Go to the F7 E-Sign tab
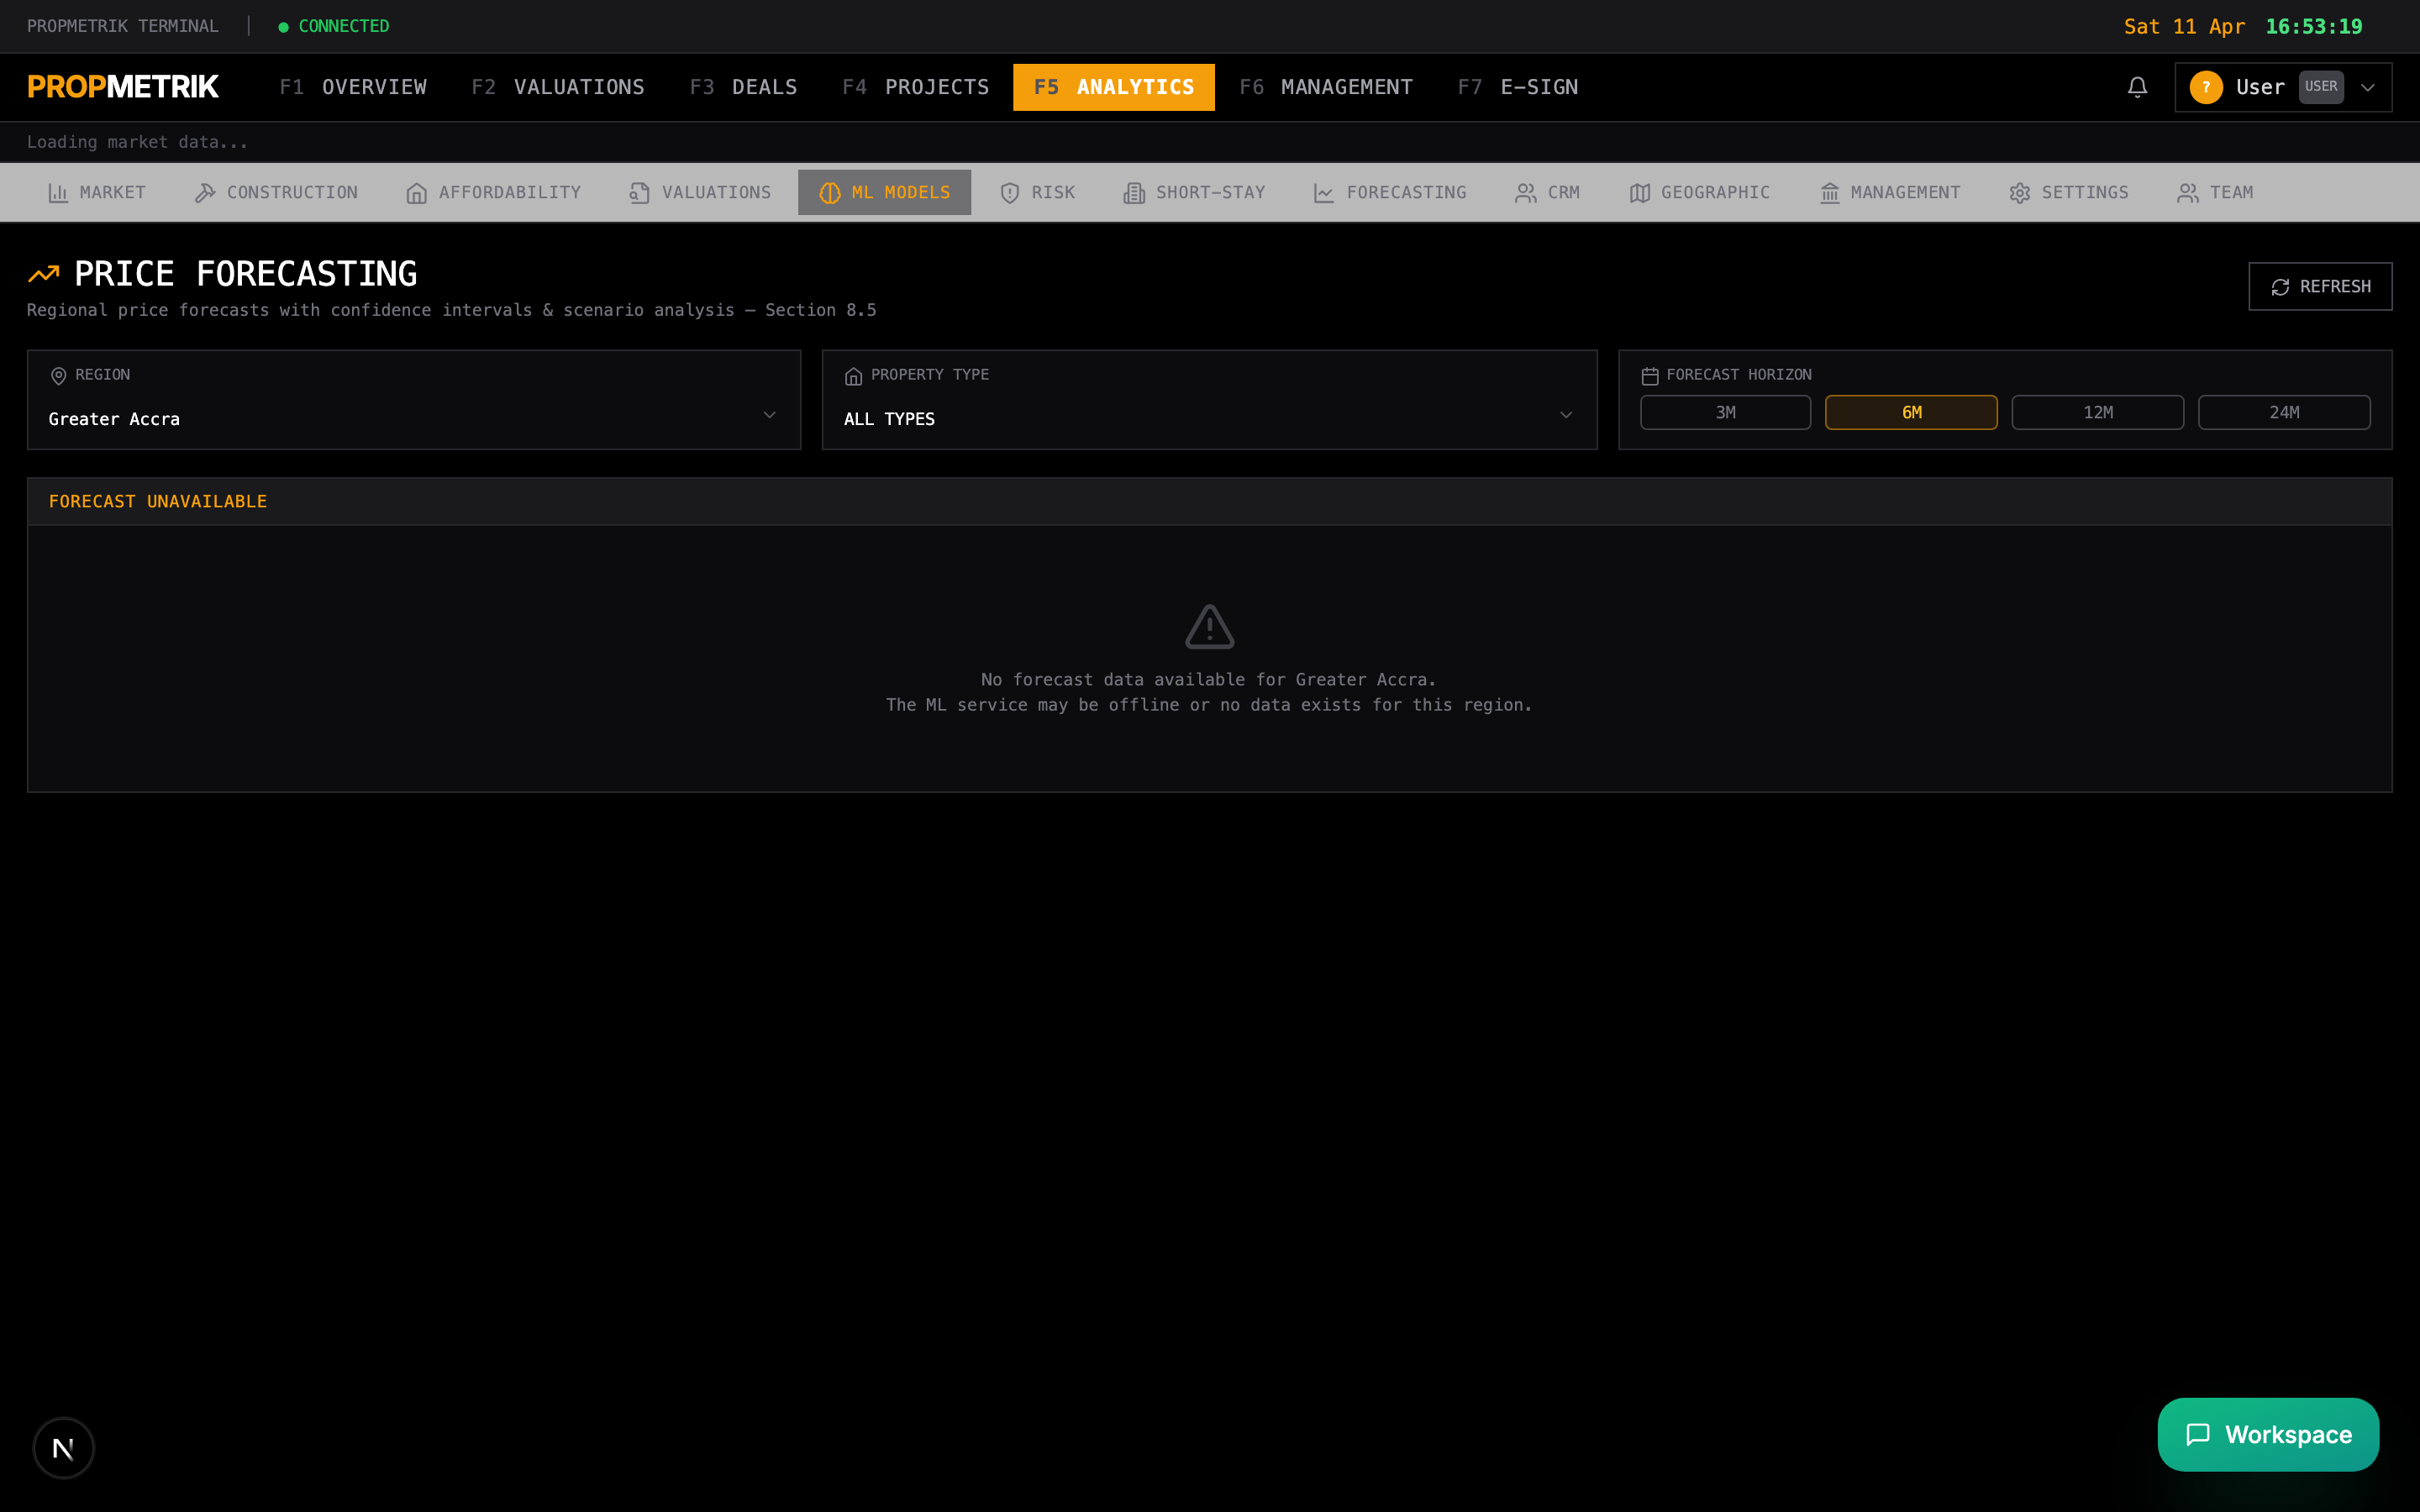 click(x=1518, y=87)
